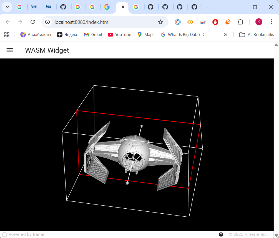
Task: Close the currently active tab
Action: coord(123,7)
